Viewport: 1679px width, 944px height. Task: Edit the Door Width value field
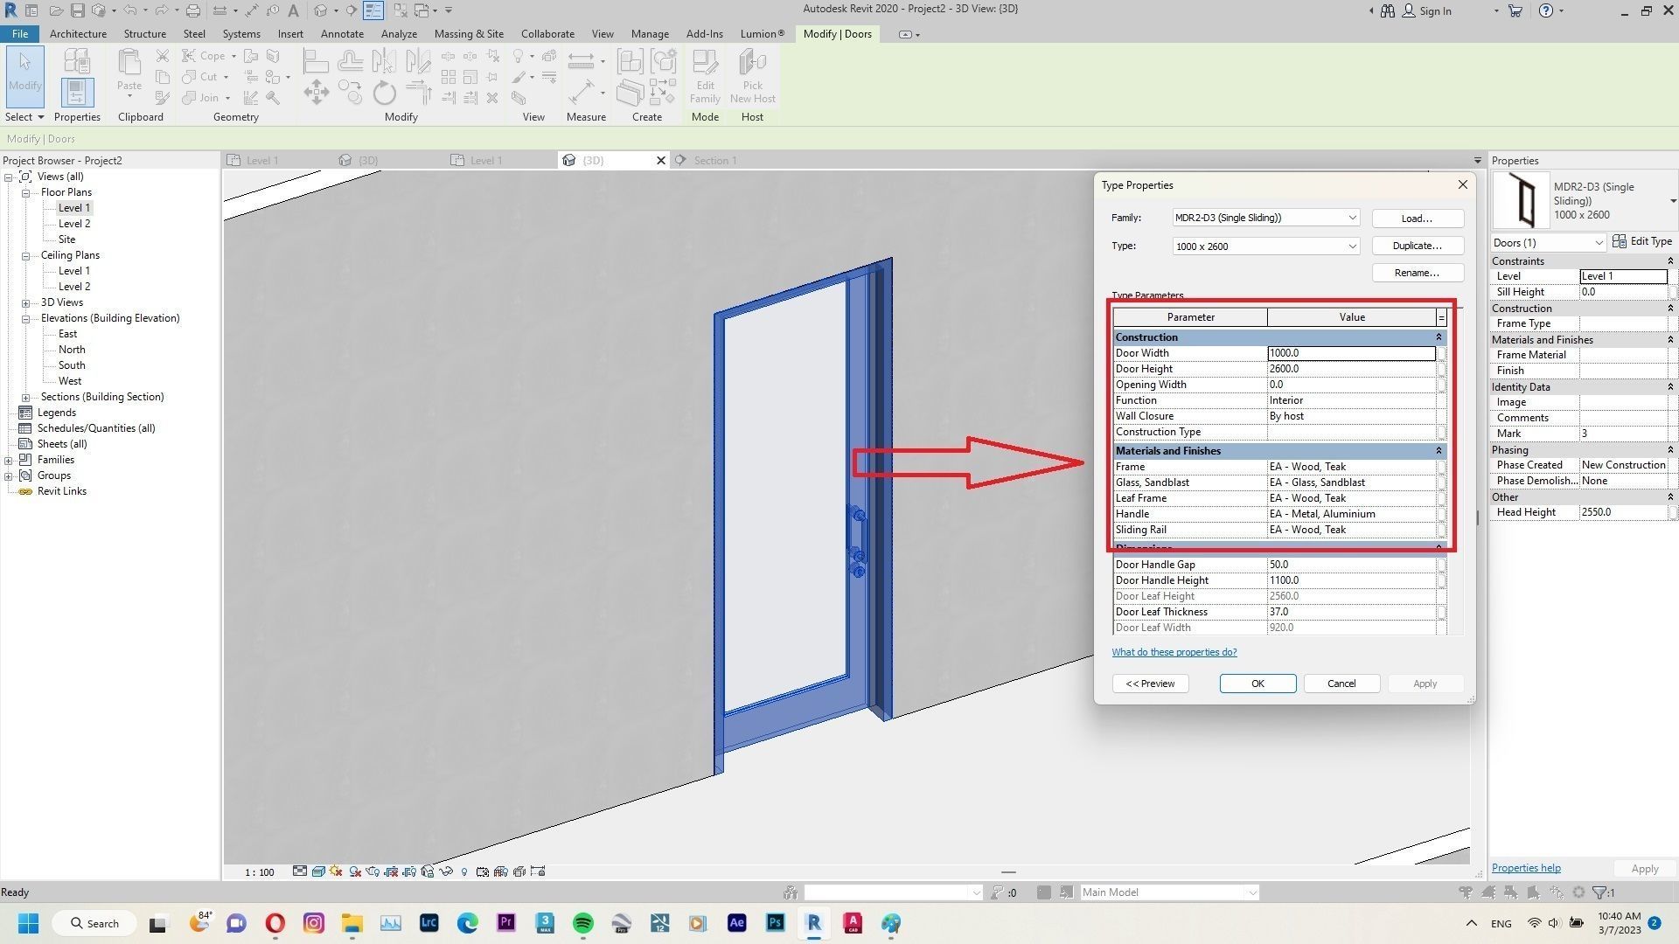tap(1351, 352)
